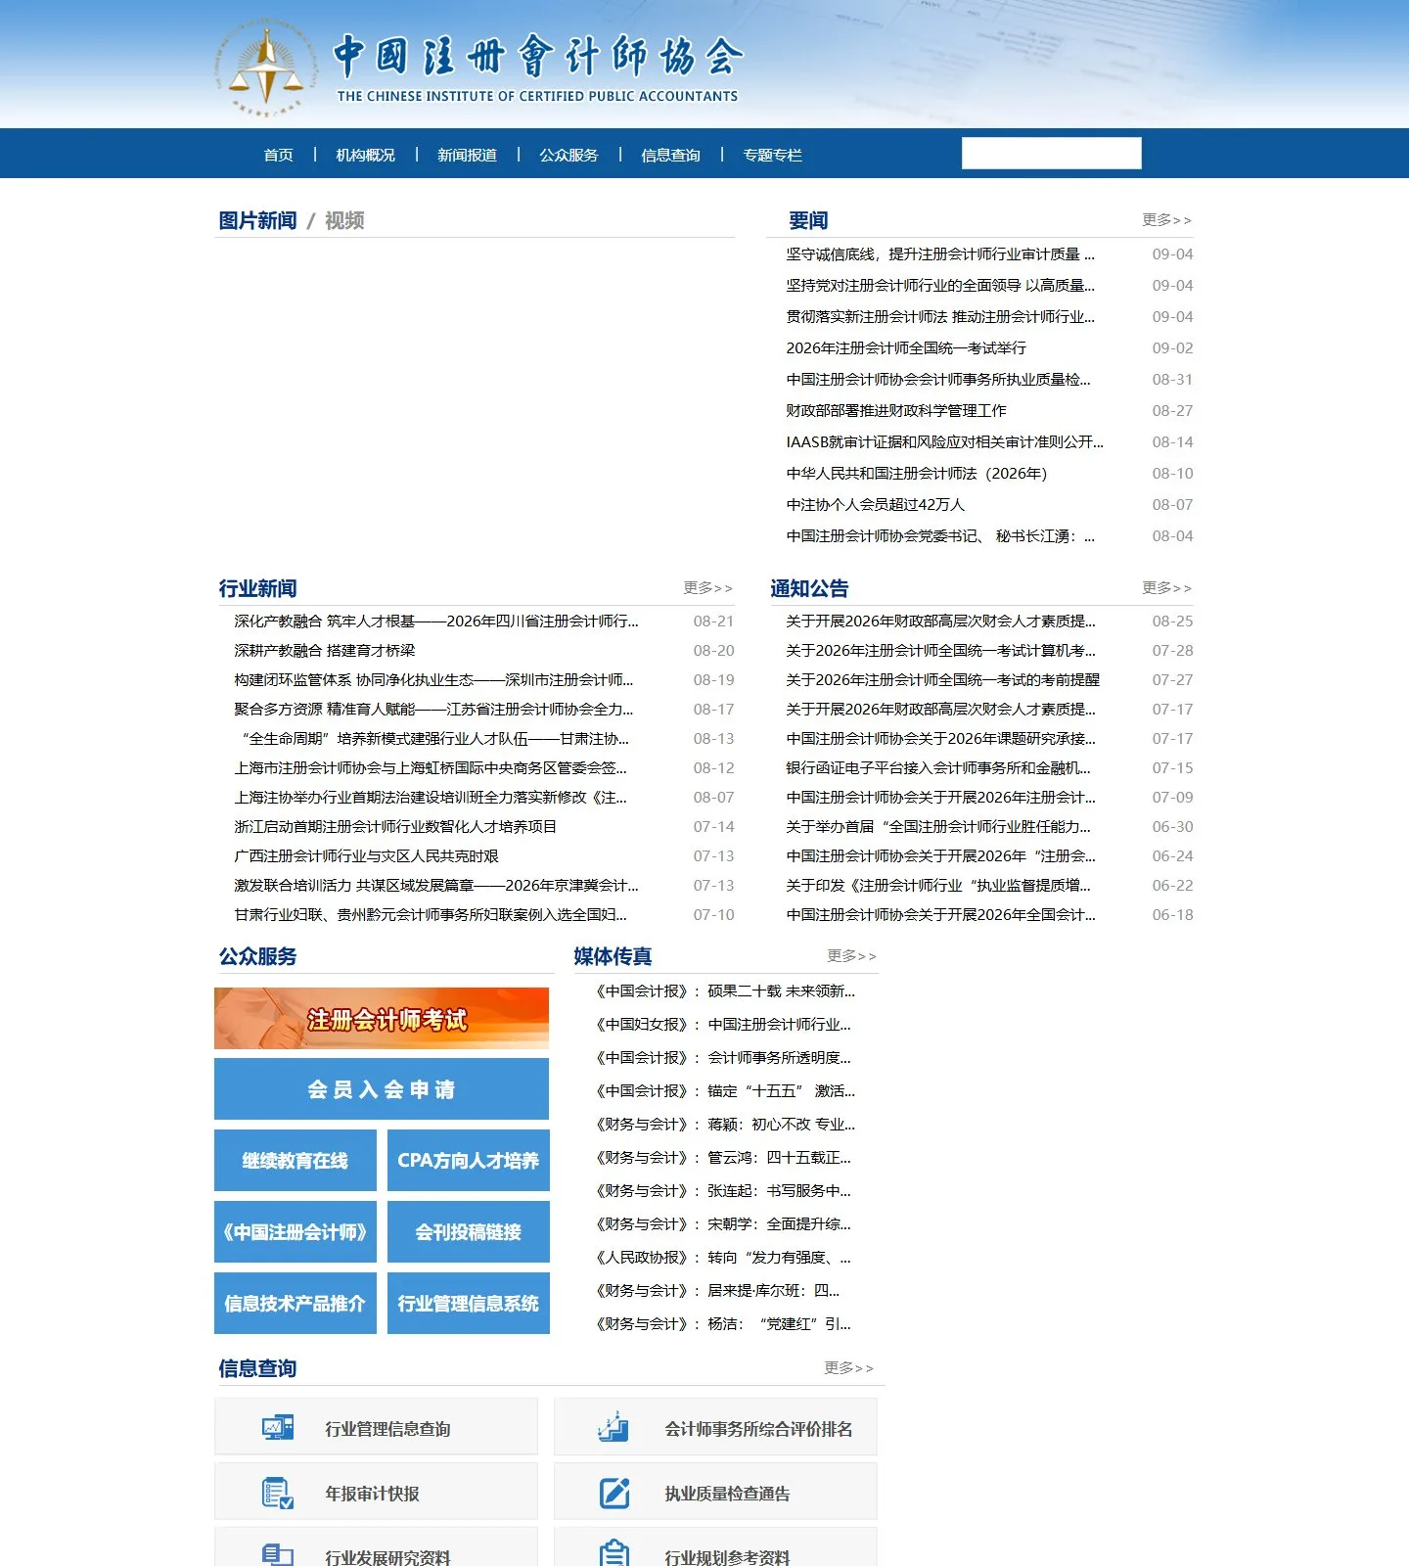Click the 信息技术产品推介 button
The width and height of the screenshot is (1409, 1566).
(x=295, y=1304)
